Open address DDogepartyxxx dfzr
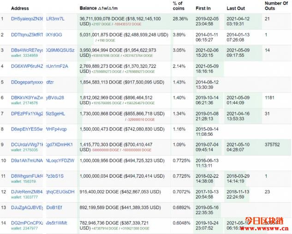 point(32,82)
